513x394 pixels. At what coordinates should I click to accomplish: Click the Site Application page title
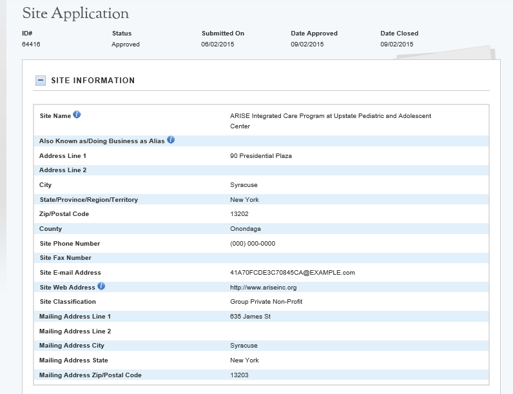[75, 14]
